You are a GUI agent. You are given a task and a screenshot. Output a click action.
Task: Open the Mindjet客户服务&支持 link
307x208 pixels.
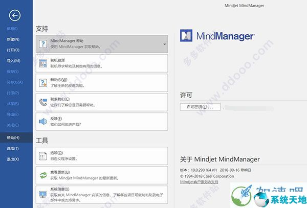tap(199, 182)
